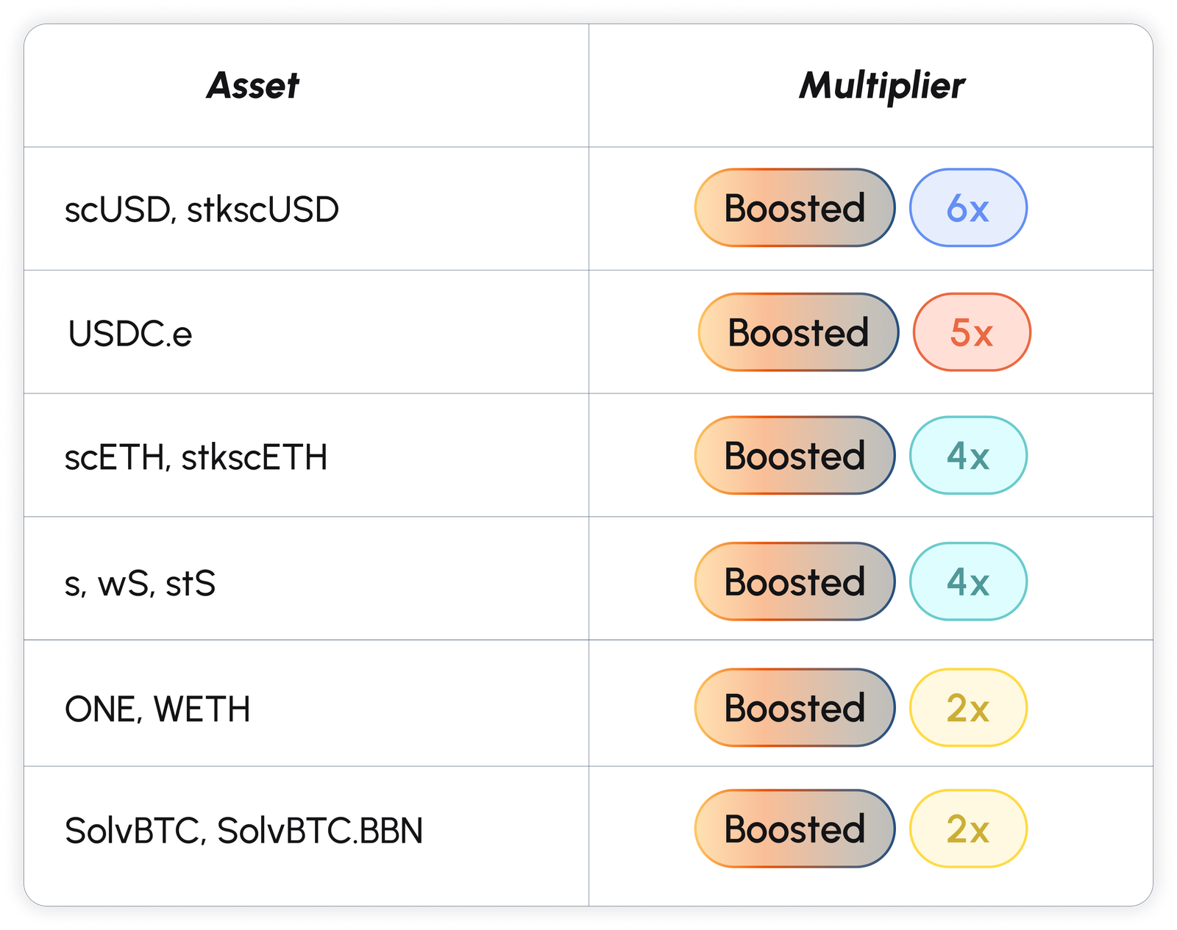
Task: Click the Multiplier column header
Action: click(881, 85)
